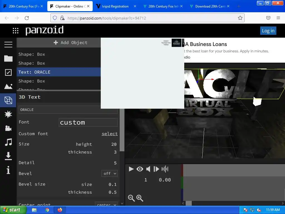This screenshot has width=285, height=214.
Task: Select the 3D objects cube icon
Action: 8,100
